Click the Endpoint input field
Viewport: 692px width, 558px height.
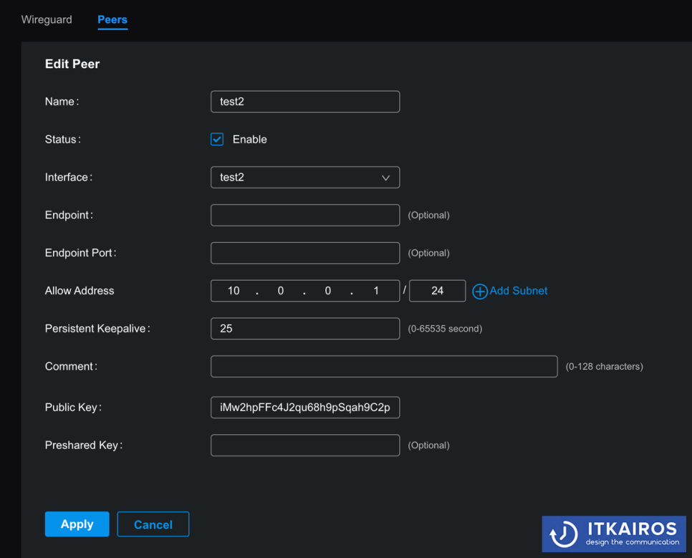point(305,215)
